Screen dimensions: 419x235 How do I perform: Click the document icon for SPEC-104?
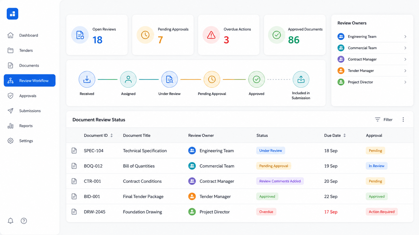(x=74, y=151)
